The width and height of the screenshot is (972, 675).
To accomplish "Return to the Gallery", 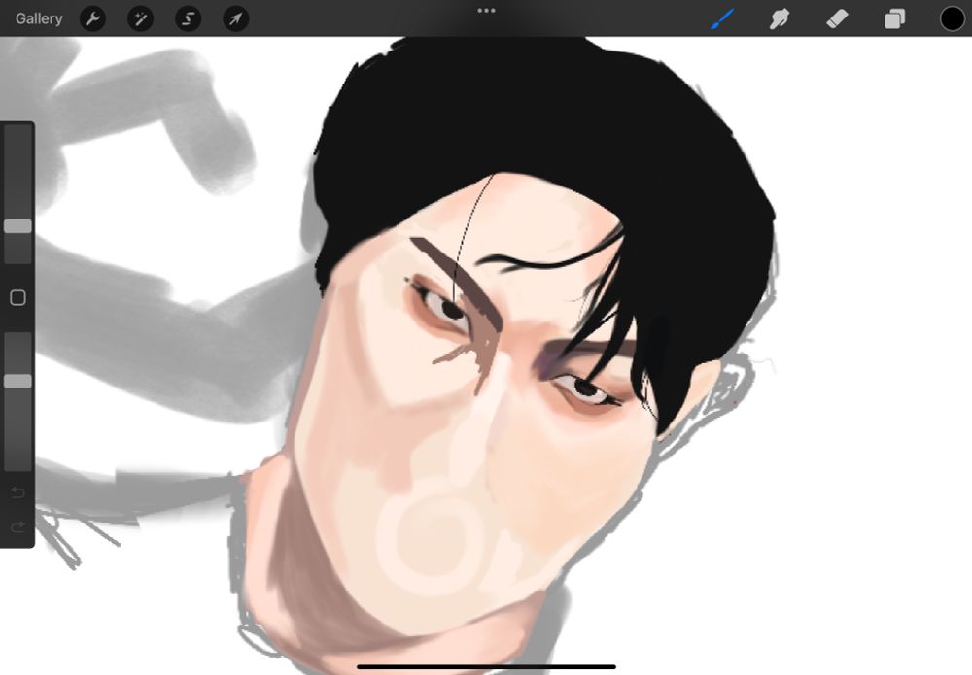I will pyautogui.click(x=39, y=18).
